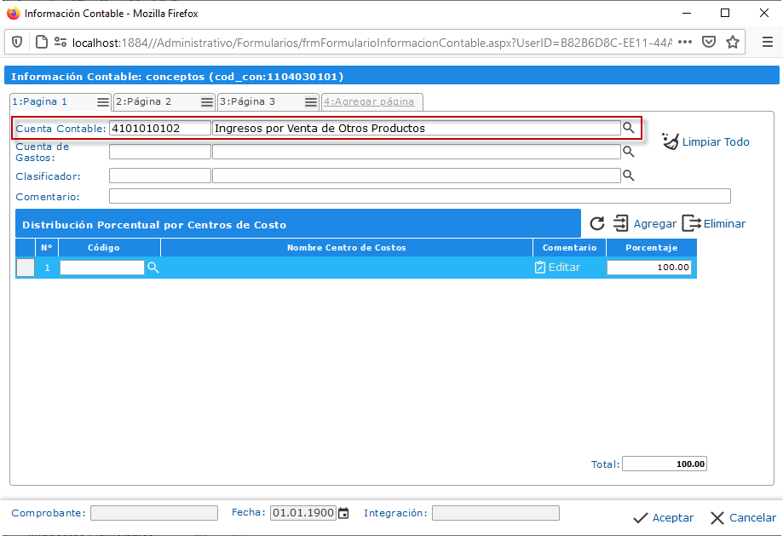
Task: Click the checkmark icon of Aceptar
Action: click(x=641, y=518)
